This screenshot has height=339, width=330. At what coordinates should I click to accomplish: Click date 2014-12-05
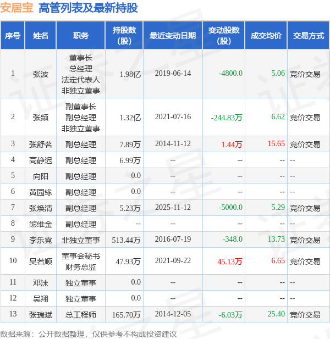coord(173,314)
